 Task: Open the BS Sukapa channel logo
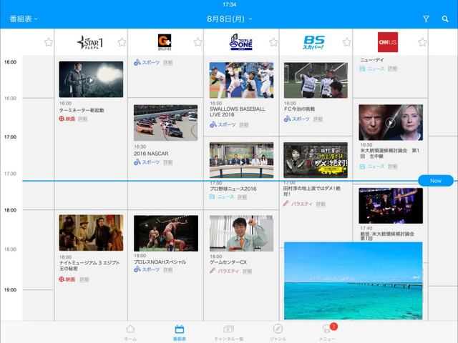coord(314,42)
